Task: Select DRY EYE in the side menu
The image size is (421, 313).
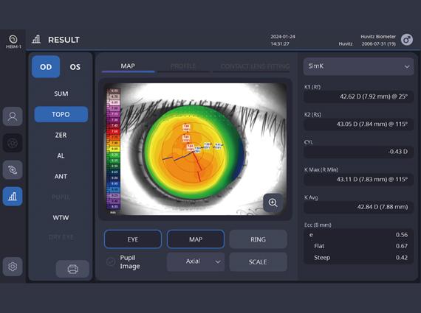Action: [x=61, y=237]
